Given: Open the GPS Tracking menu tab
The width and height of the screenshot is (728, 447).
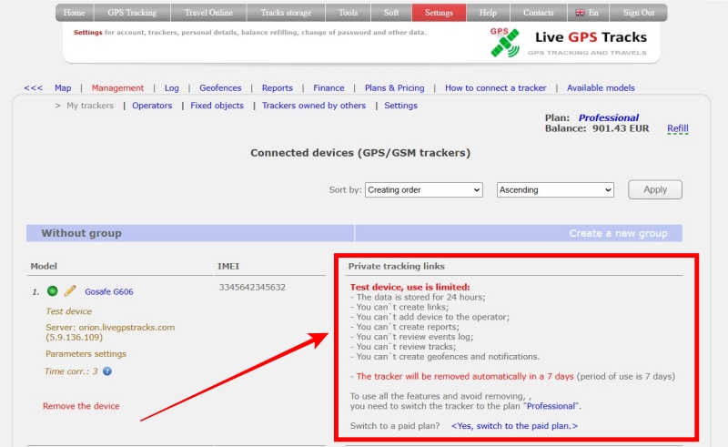Looking at the screenshot, I should 132,13.
